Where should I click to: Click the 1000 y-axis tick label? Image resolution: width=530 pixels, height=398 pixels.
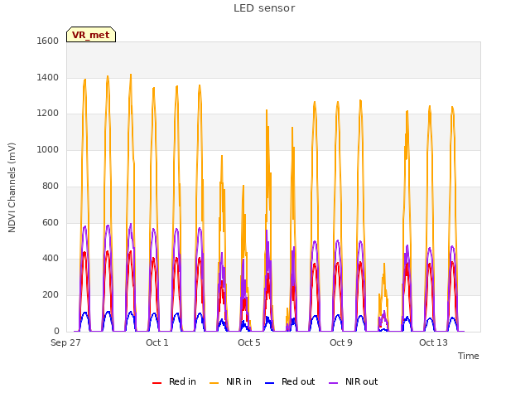[x=48, y=149]
